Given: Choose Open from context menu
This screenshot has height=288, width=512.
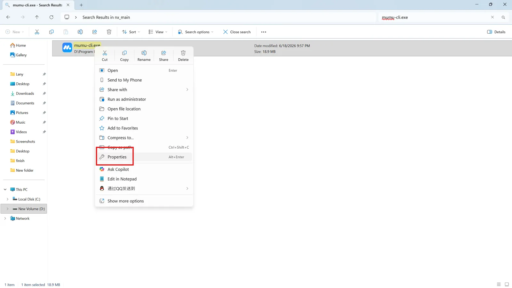Looking at the screenshot, I should click(x=144, y=70).
